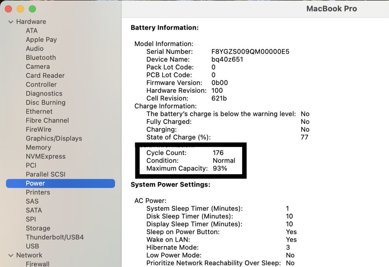The image size is (389, 267).
Task: Open the Diagnostics section
Action: (x=44, y=93)
